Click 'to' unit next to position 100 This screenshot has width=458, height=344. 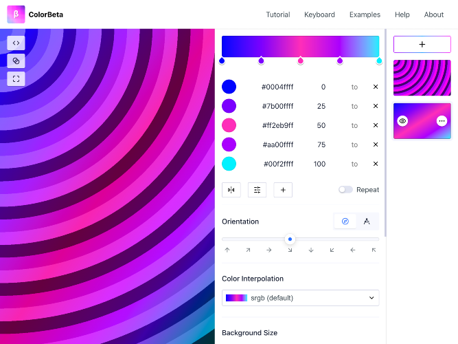tap(354, 164)
